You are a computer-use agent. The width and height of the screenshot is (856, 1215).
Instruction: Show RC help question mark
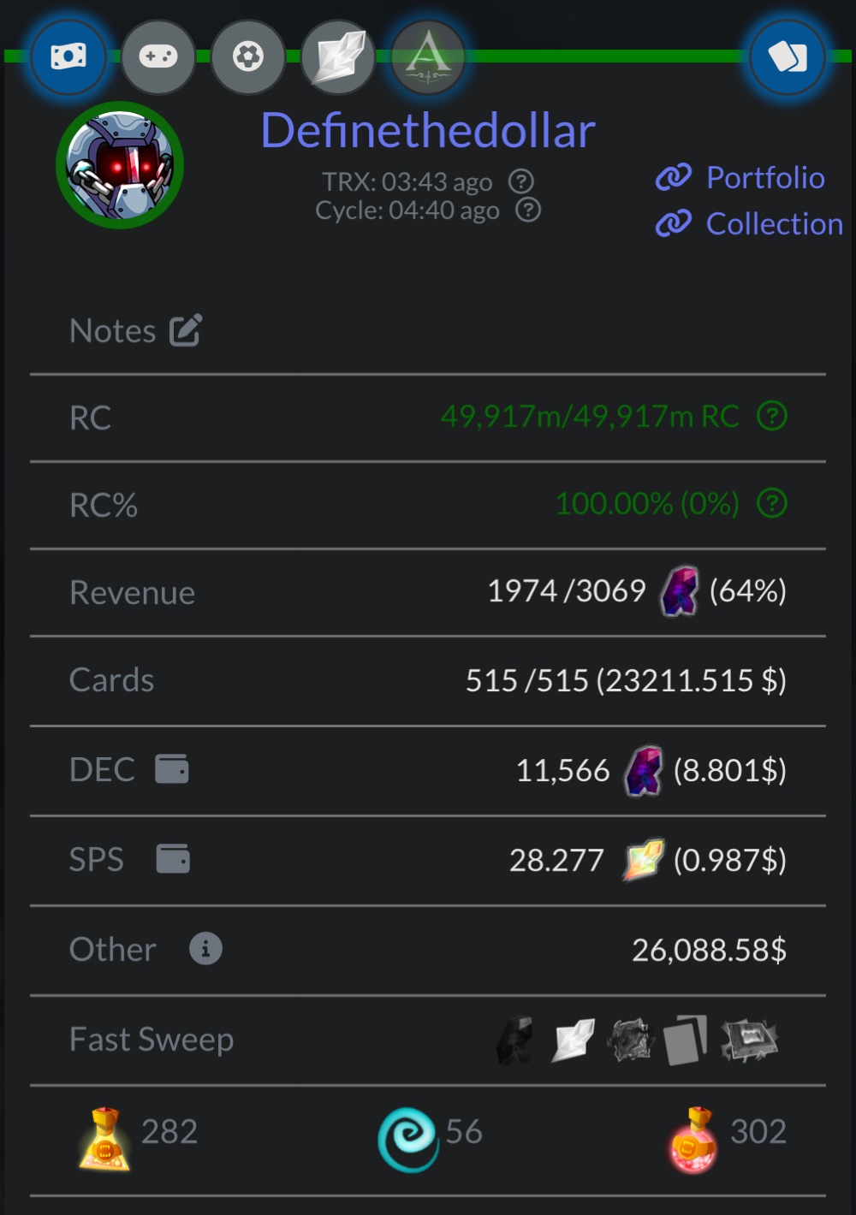point(772,417)
